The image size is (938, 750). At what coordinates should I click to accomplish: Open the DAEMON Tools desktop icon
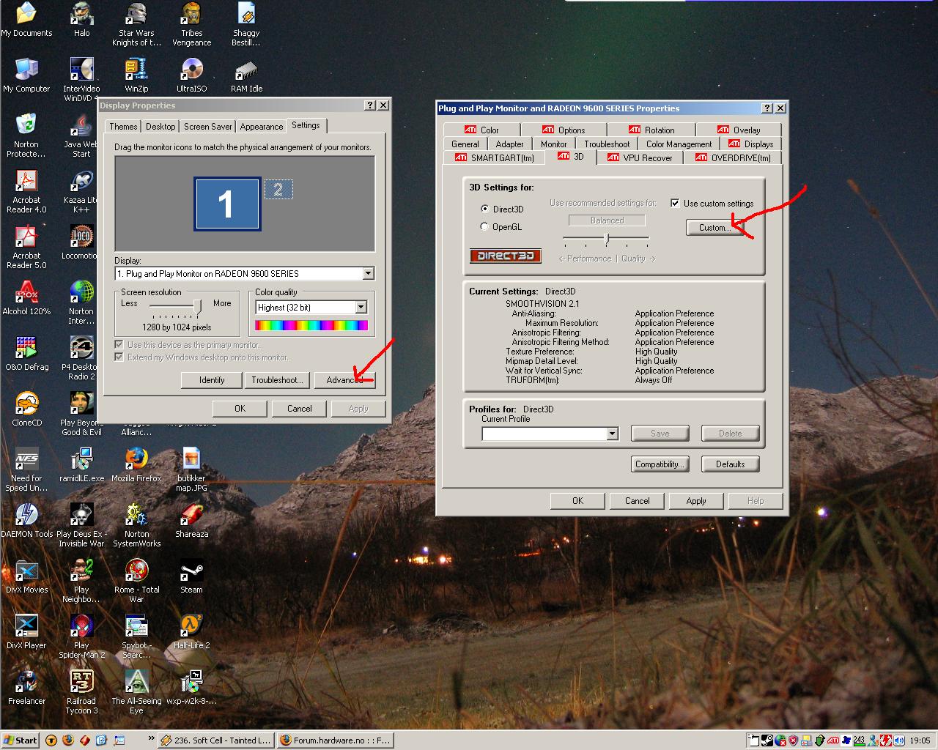(x=26, y=521)
